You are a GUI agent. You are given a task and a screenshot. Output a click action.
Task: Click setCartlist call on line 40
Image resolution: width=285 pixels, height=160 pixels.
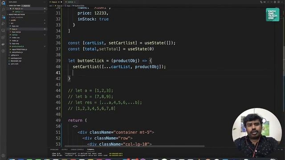tap(86, 67)
